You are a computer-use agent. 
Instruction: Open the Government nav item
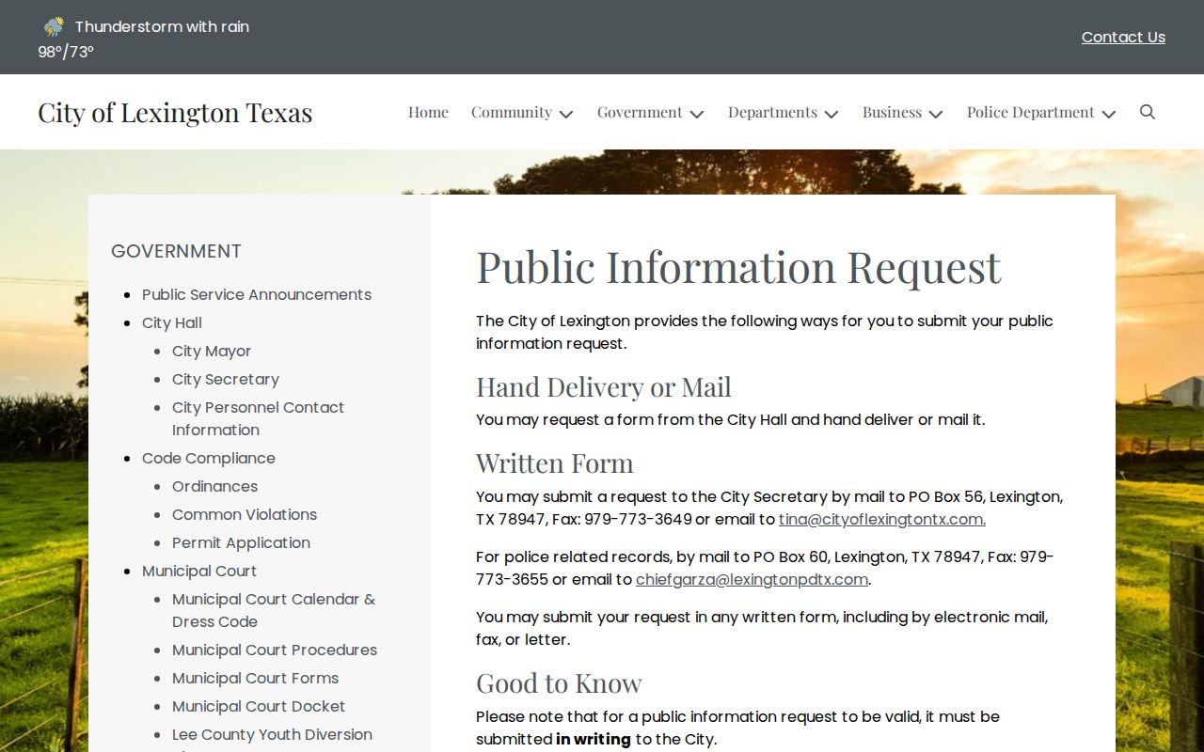640,112
